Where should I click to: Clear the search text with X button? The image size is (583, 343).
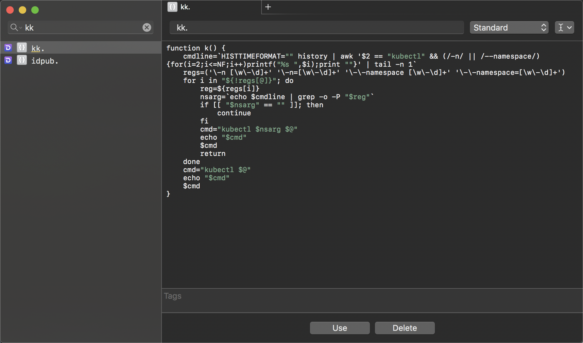147,27
